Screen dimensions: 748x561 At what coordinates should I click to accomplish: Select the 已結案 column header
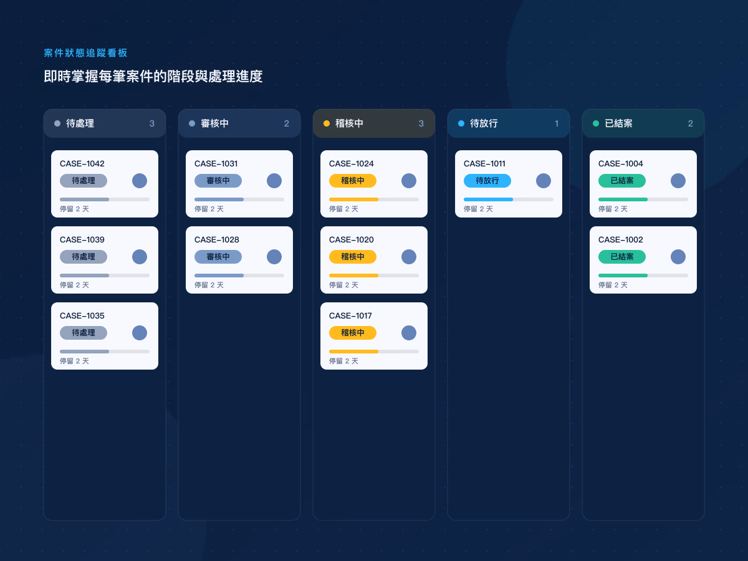point(643,123)
